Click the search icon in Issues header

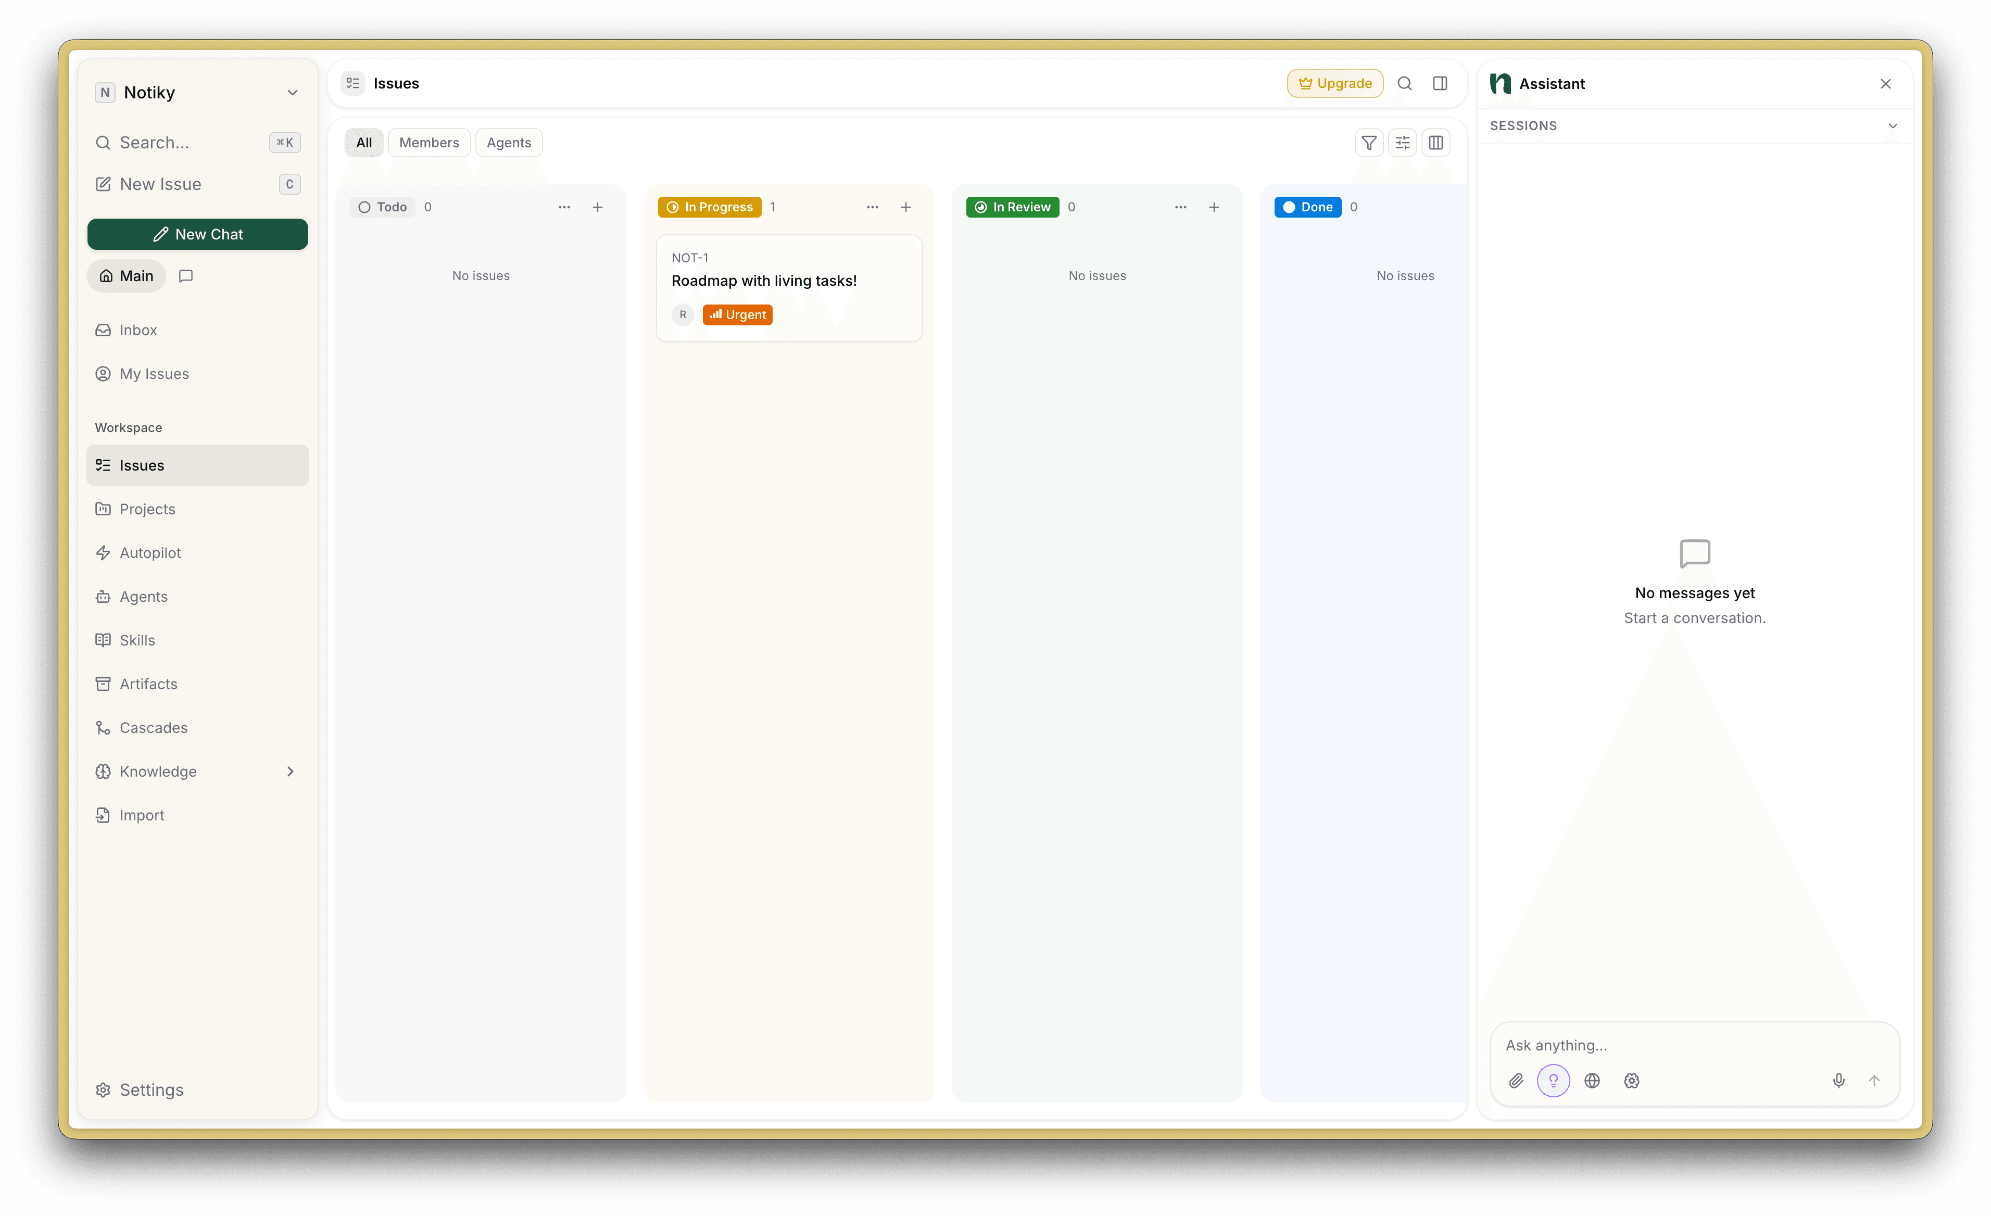pyautogui.click(x=1404, y=83)
